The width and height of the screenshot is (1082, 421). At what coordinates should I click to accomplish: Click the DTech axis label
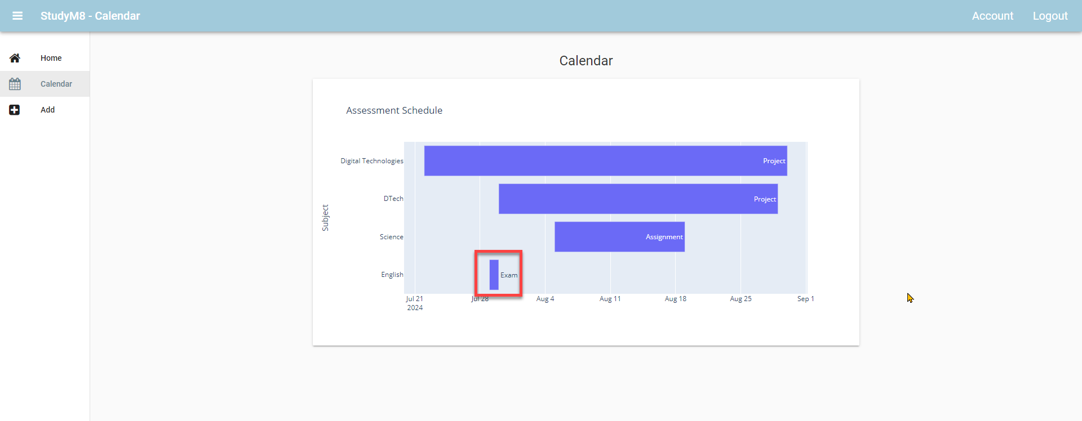tap(393, 199)
